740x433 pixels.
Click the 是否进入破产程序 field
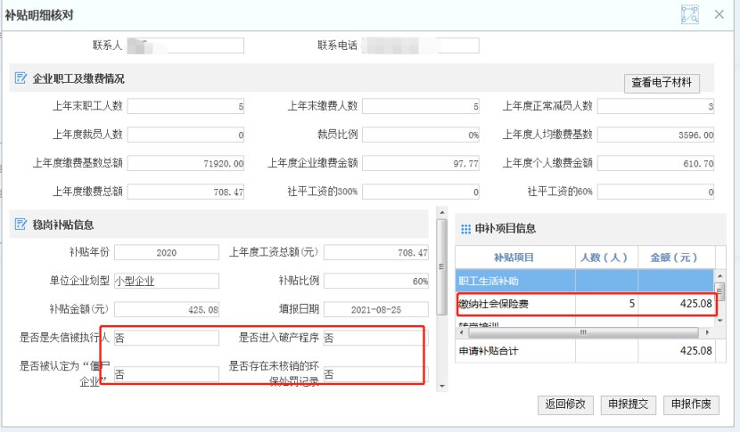click(371, 339)
